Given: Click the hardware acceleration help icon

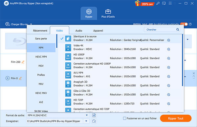Looking at the screenshot, I should (x=190, y=24).
